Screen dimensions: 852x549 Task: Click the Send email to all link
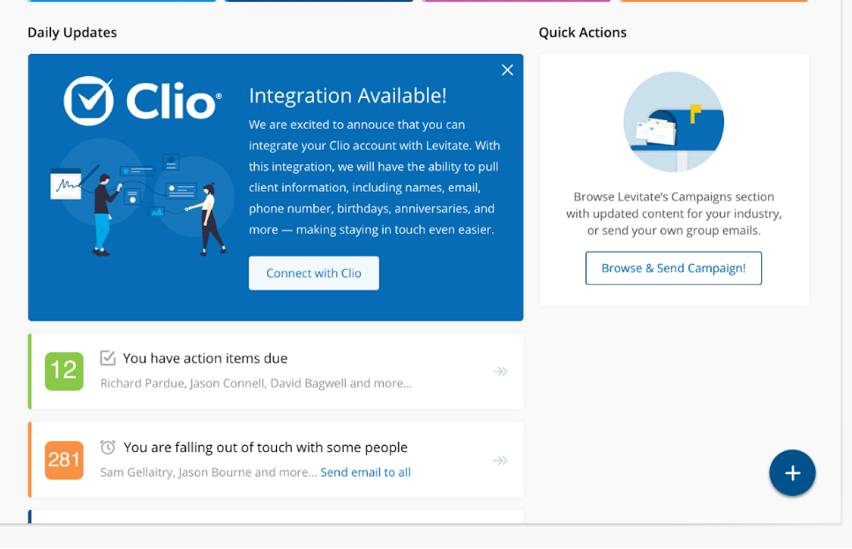pyautogui.click(x=366, y=472)
